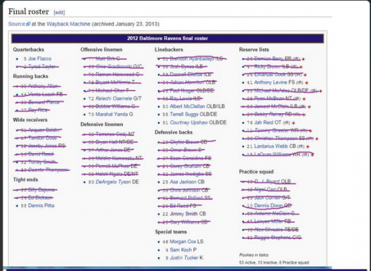The image size is (371, 271).
Task: Click the red injury icon beside Lardarius Webb
Action: 308,146
